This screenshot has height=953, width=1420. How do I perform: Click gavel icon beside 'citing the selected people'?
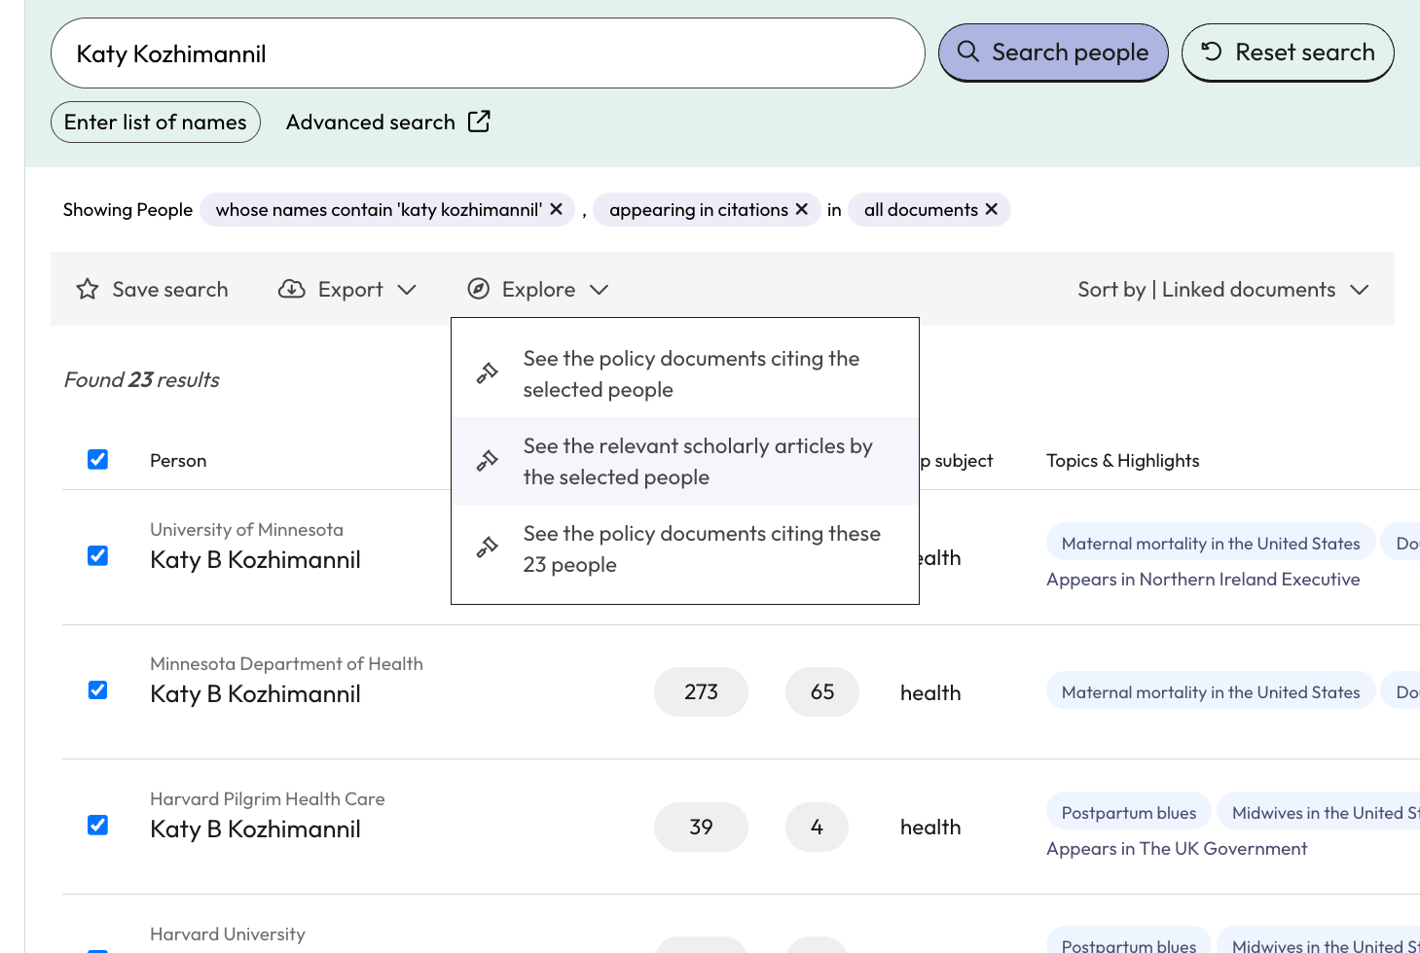488,373
